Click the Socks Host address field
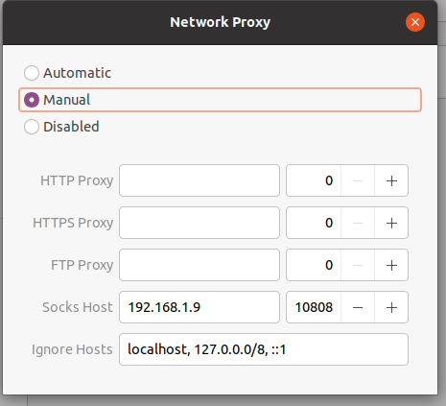 point(200,307)
